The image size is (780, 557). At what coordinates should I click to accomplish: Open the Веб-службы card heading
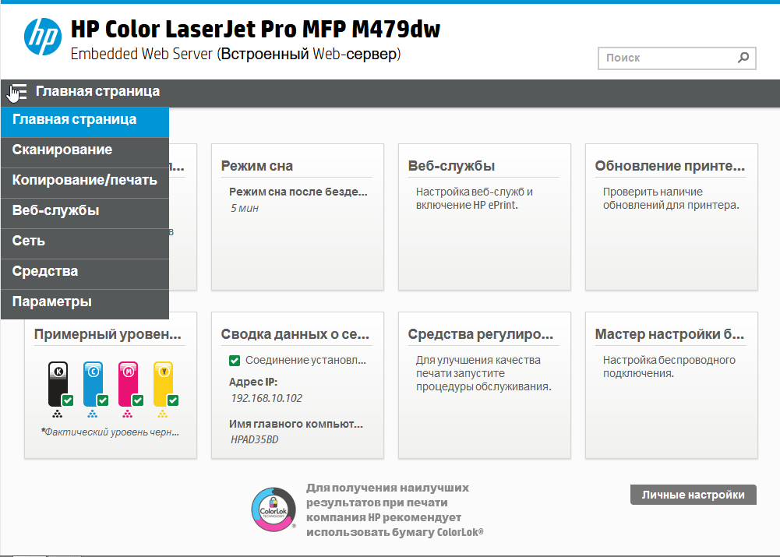[451, 166]
